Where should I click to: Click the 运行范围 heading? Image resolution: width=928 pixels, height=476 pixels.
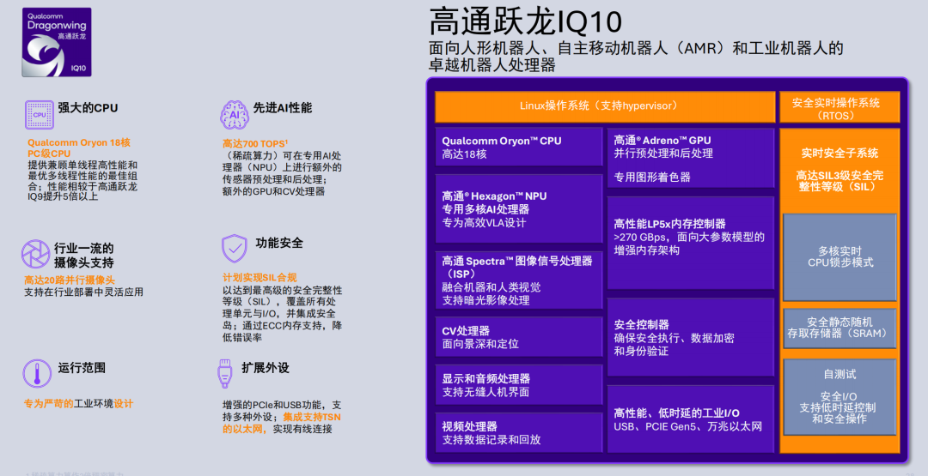point(82,368)
